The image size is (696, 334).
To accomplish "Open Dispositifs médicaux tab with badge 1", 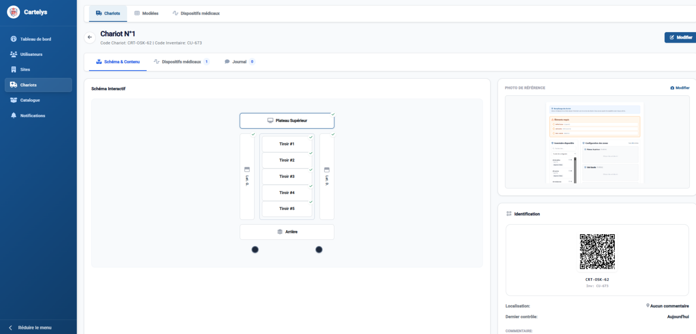I will (181, 62).
